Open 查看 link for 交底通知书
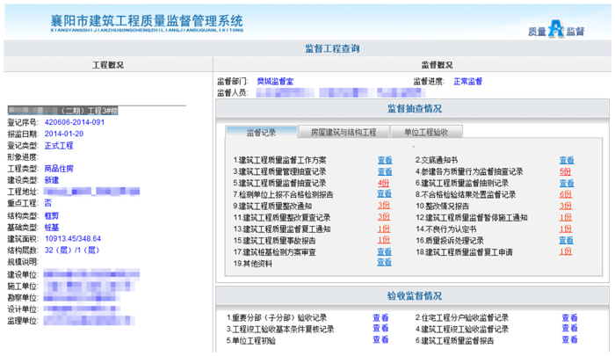 (x=567, y=160)
